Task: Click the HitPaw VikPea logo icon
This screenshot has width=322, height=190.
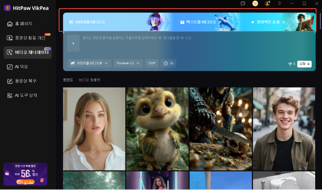Action: coord(7,8)
